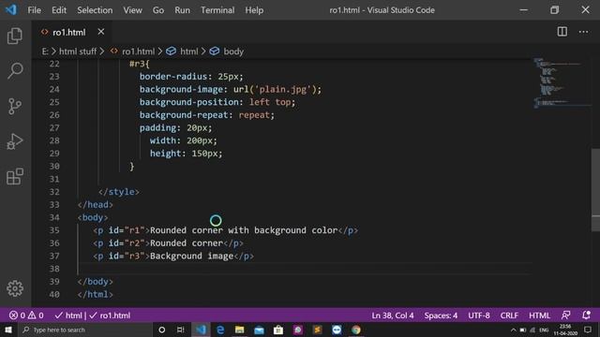This screenshot has height=337, width=600.
Task: Open the View menu
Action: point(132,10)
